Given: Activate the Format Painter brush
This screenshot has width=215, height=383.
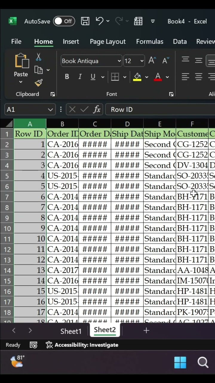Looking at the screenshot, I should pos(39,83).
